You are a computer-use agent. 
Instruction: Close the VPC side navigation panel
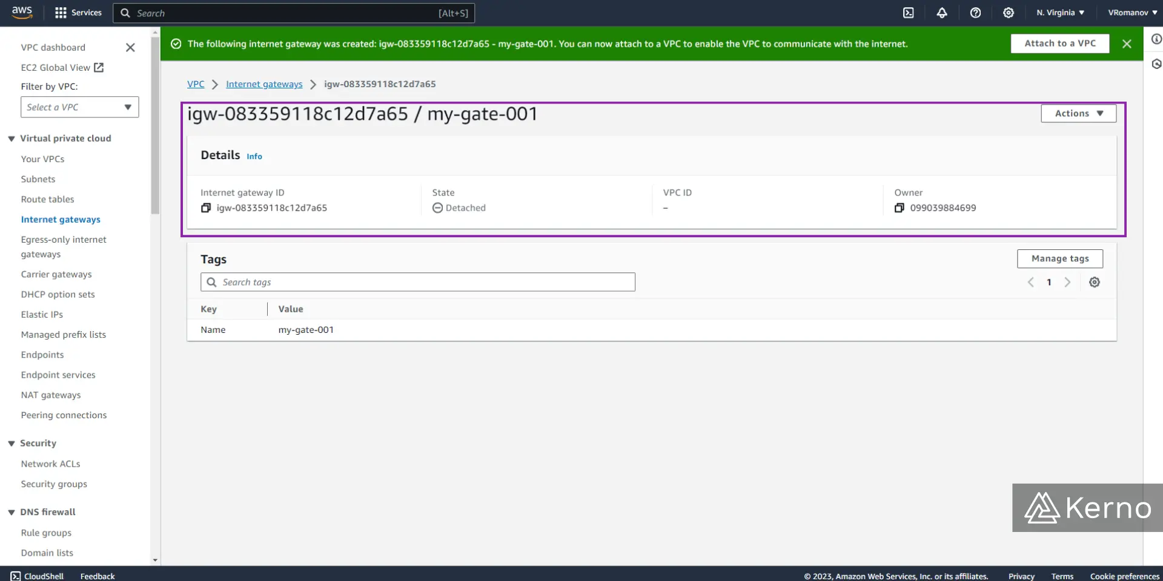[130, 47]
